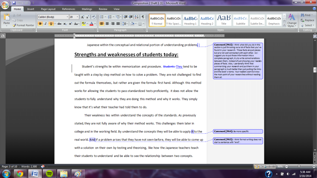317x178 pixels.
Task: Click the Grow Font icon
Action: pos(83,17)
